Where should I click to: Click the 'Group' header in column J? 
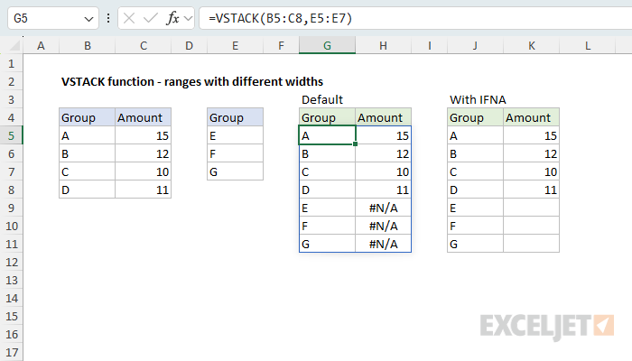coord(475,117)
